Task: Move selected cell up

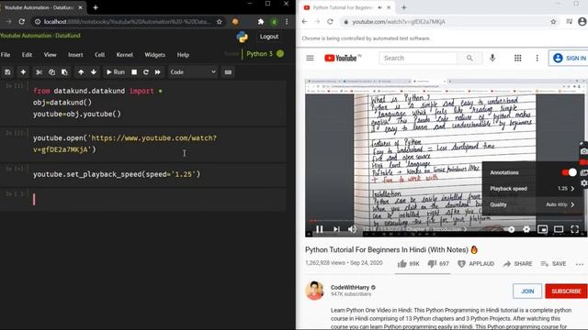Action: pyautogui.click(x=81, y=72)
